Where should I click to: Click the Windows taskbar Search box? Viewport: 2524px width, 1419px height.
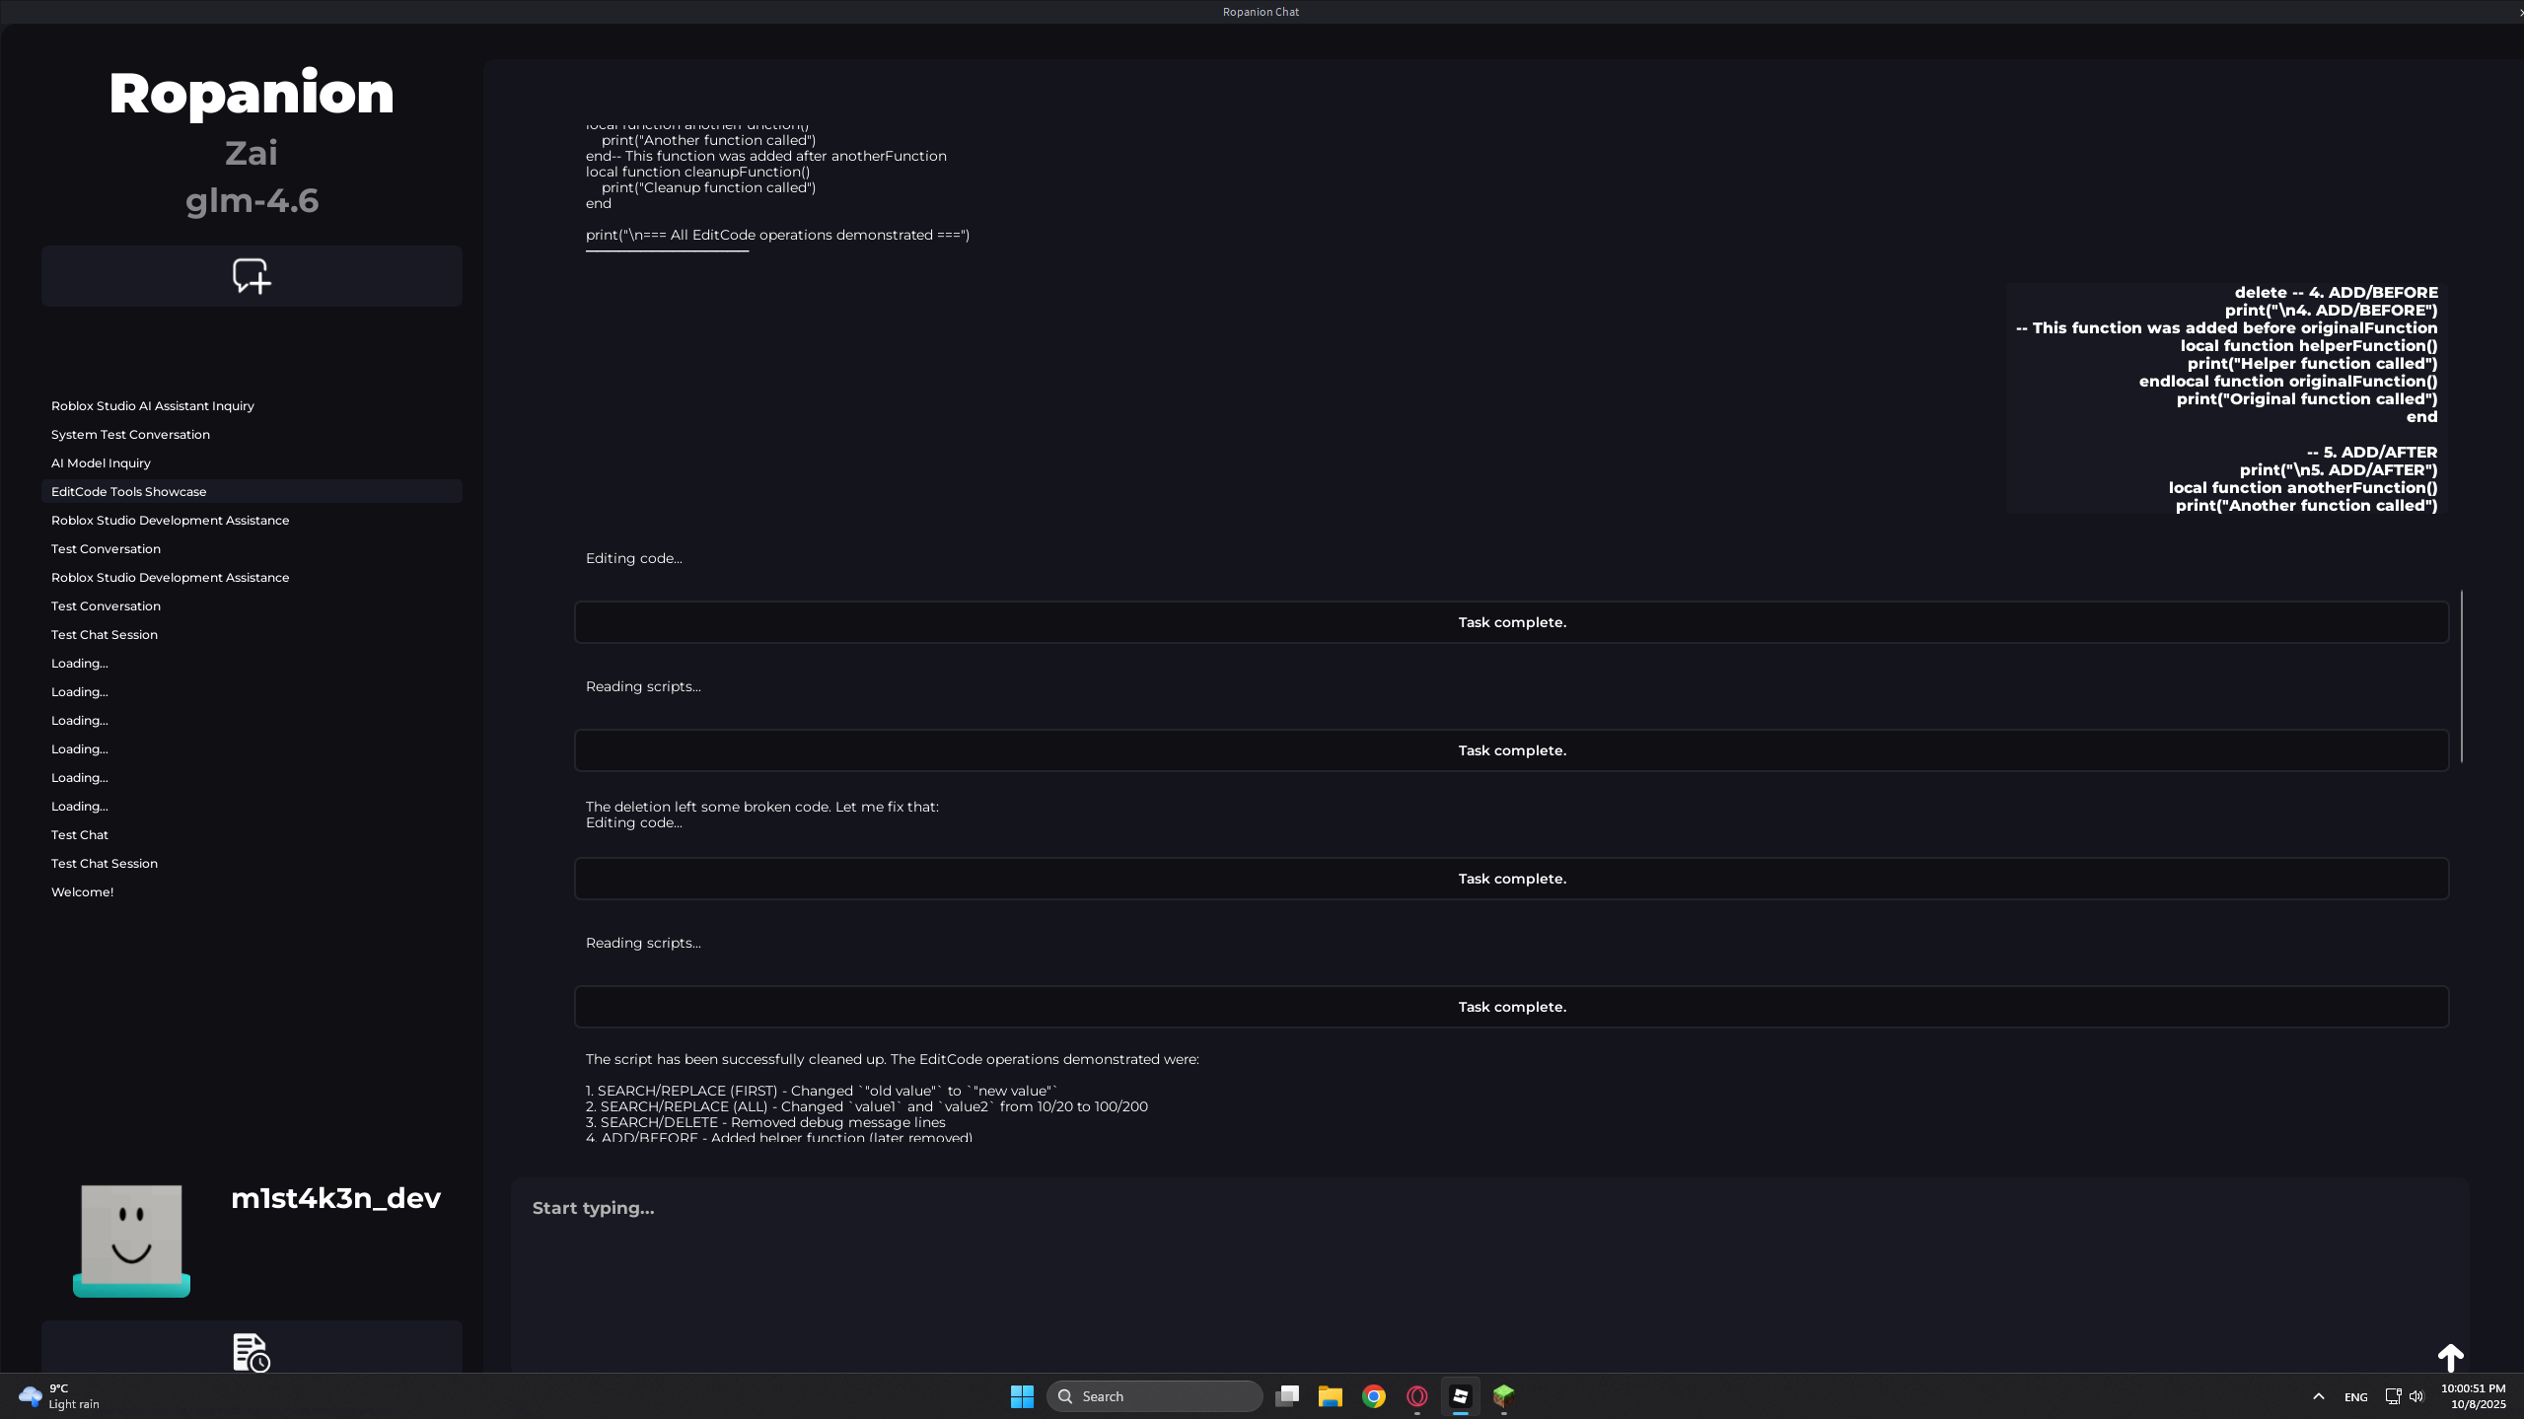(1154, 1396)
